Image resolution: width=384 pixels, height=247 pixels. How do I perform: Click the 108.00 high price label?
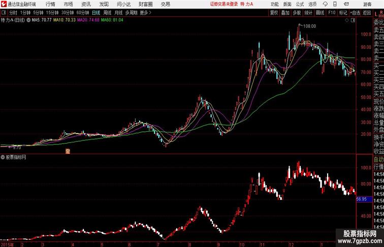point(309,26)
